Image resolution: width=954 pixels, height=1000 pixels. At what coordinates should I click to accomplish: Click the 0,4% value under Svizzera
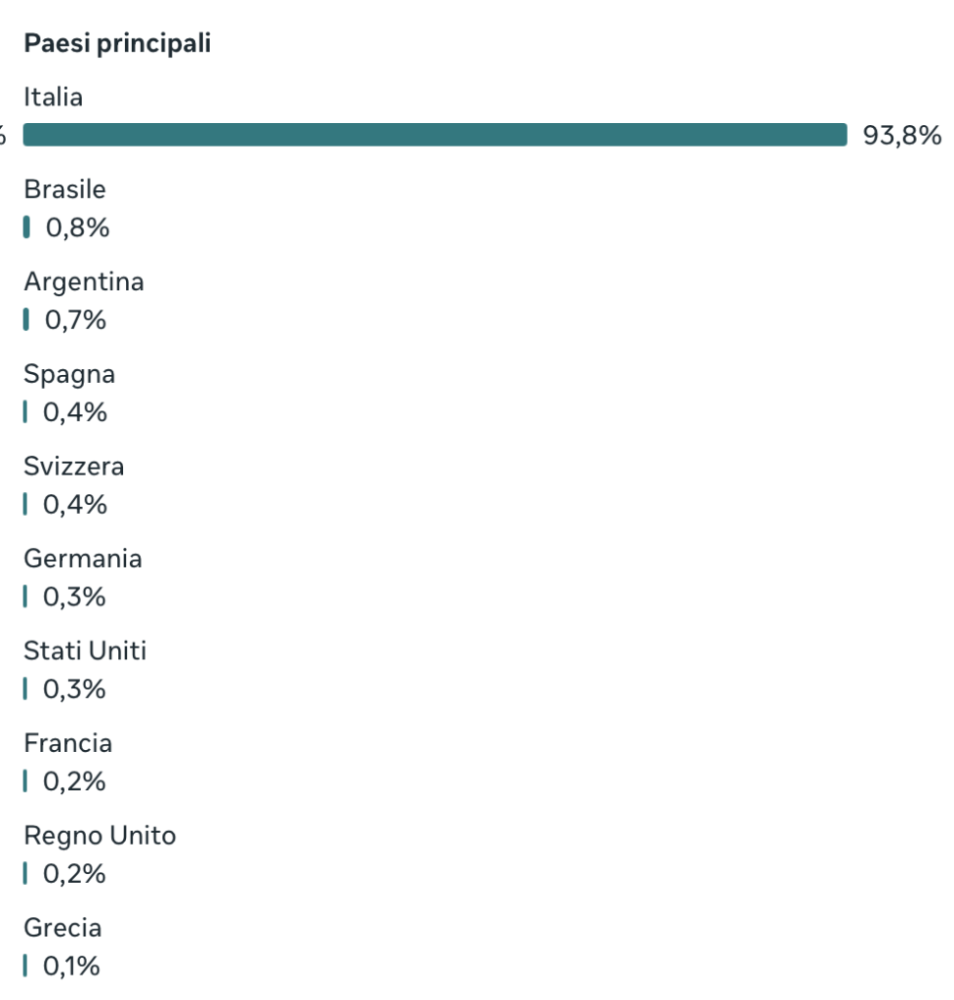[75, 505]
